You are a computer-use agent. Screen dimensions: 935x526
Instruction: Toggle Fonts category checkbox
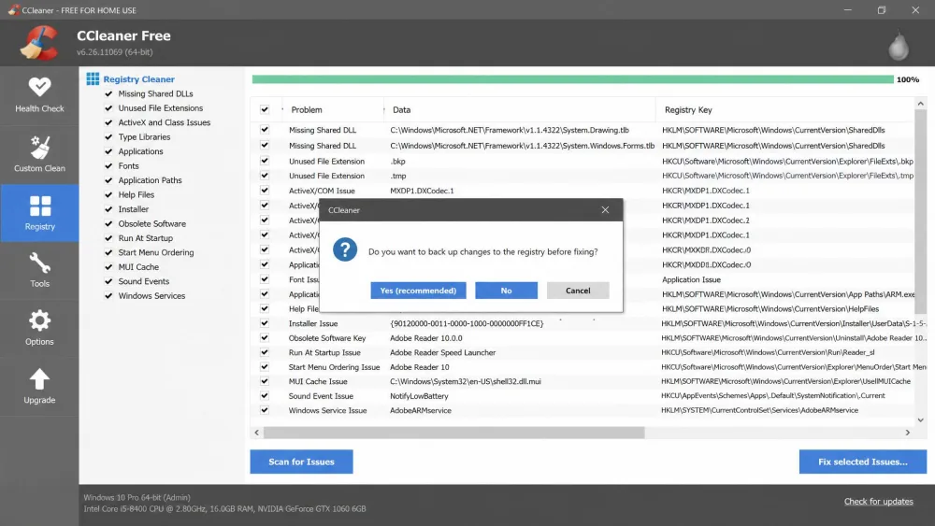(108, 165)
